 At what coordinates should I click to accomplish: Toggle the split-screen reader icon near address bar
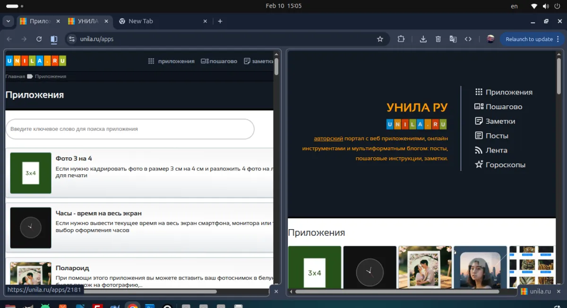[54, 39]
